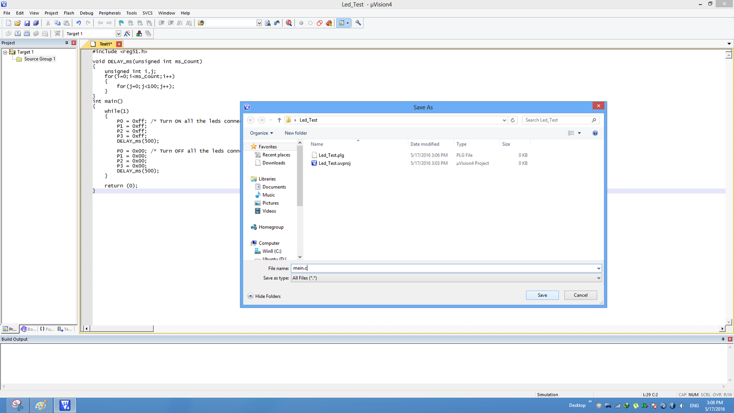The image size is (734, 413).
Task: Switch to the Functions tab in Project panel
Action: click(x=47, y=329)
